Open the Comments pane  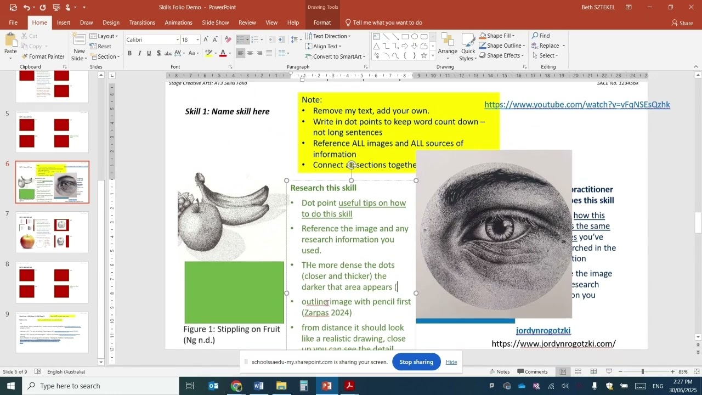click(533, 371)
